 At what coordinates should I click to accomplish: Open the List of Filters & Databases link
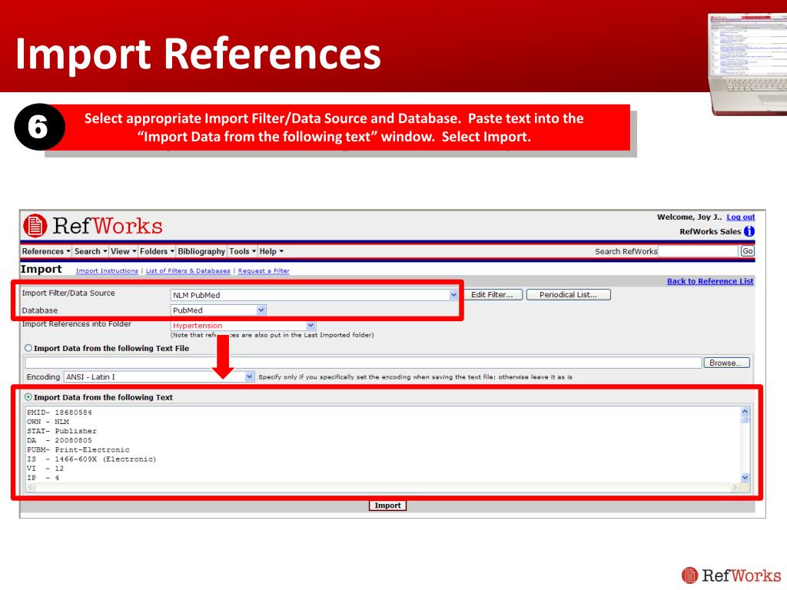coord(188,271)
